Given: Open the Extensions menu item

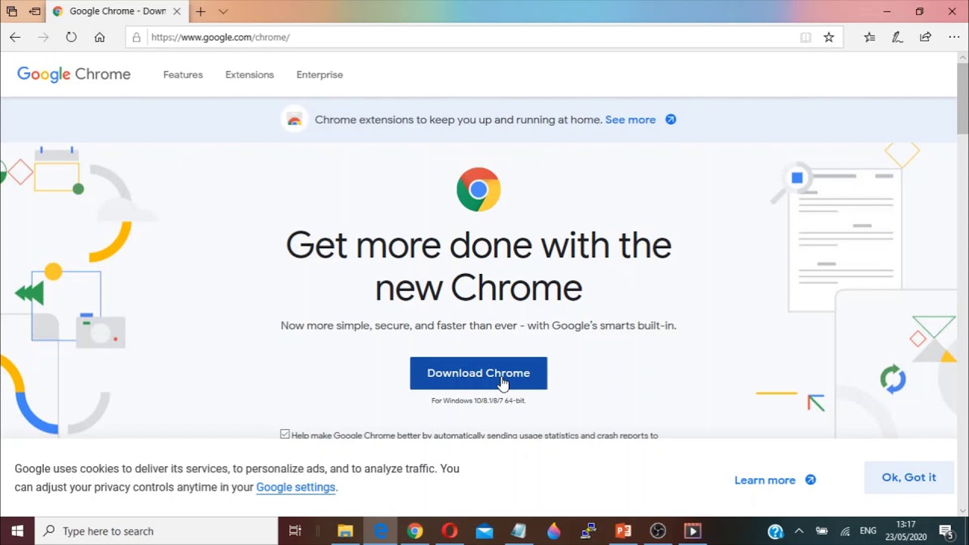Looking at the screenshot, I should point(250,75).
